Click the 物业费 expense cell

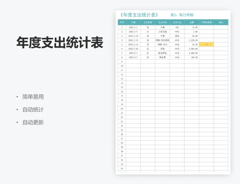pos(163,57)
